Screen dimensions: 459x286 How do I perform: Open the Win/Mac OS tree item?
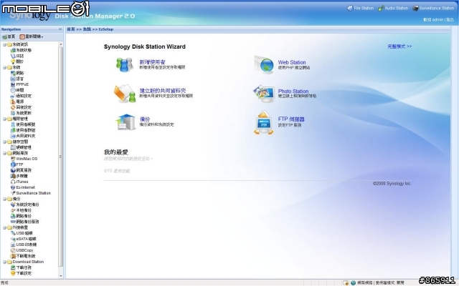pos(27,159)
